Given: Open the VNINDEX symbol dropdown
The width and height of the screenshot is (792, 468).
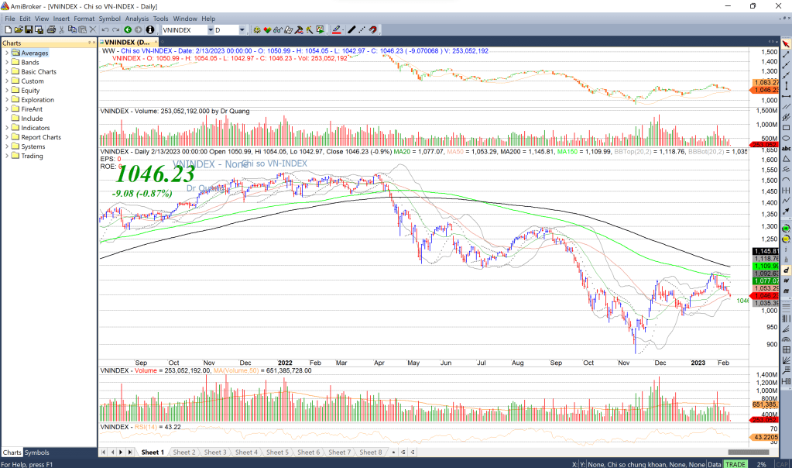Looking at the screenshot, I should (210, 29).
